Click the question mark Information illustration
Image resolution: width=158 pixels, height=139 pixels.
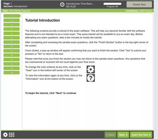91,78
